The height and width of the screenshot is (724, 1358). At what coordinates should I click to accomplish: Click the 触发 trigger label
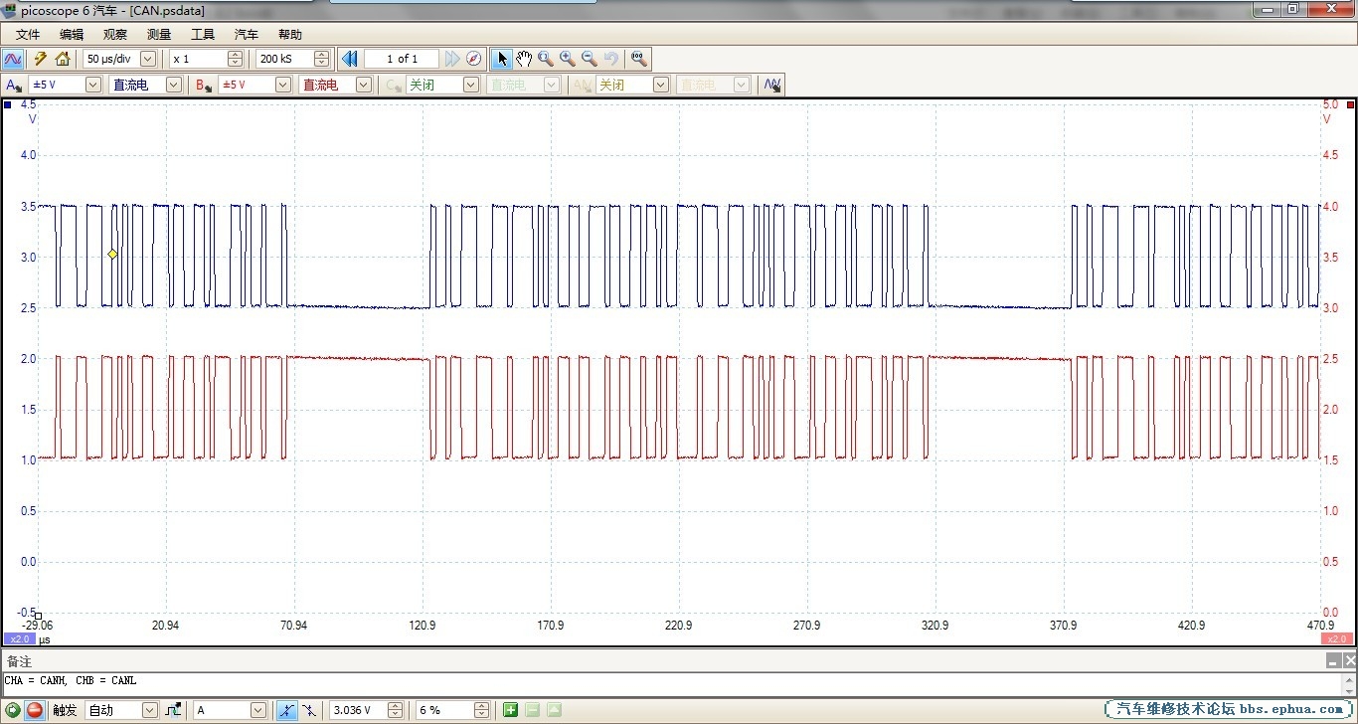pos(65,710)
